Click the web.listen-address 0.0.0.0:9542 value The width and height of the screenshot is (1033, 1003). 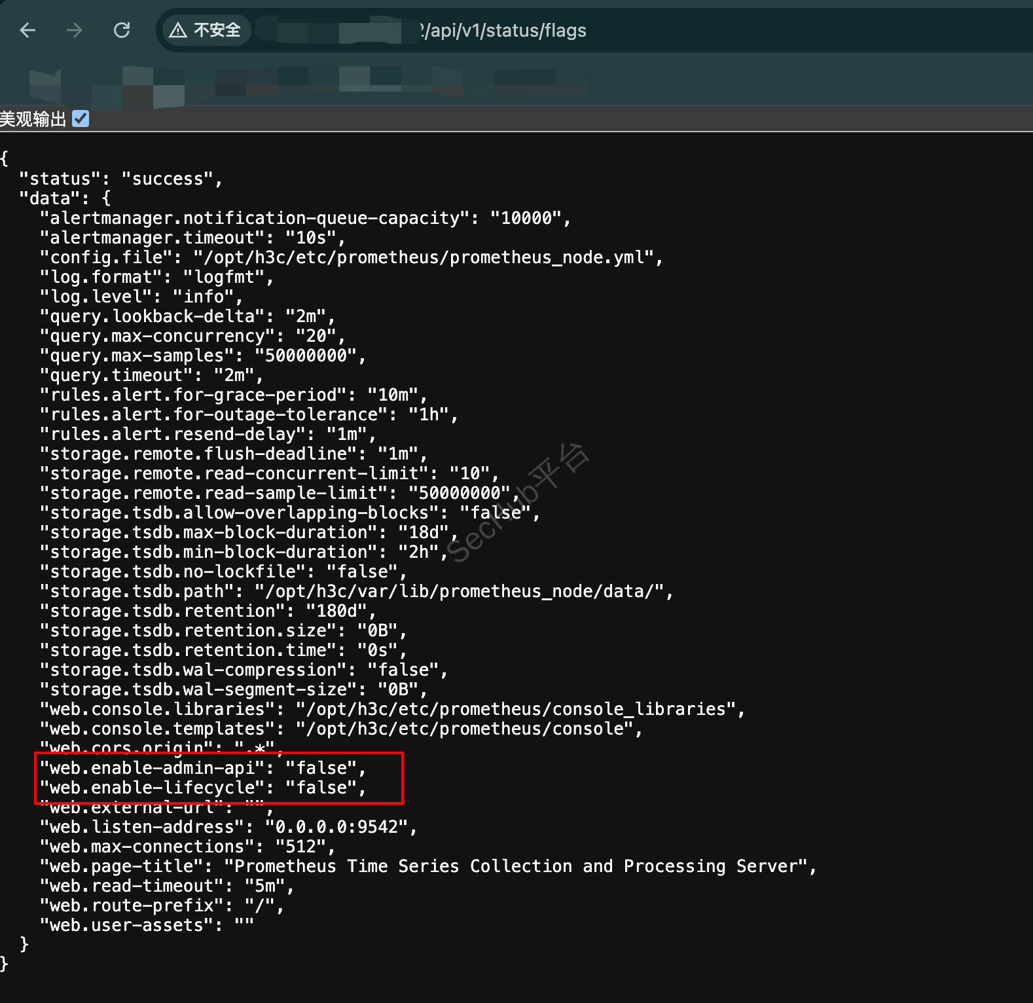coord(336,827)
